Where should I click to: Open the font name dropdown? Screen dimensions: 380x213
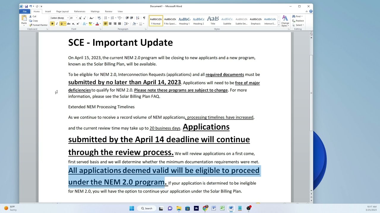tap(68, 18)
